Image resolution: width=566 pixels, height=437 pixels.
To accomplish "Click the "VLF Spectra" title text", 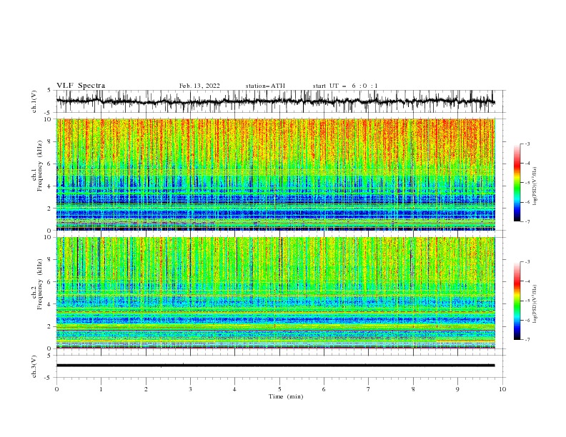I will point(81,86).
